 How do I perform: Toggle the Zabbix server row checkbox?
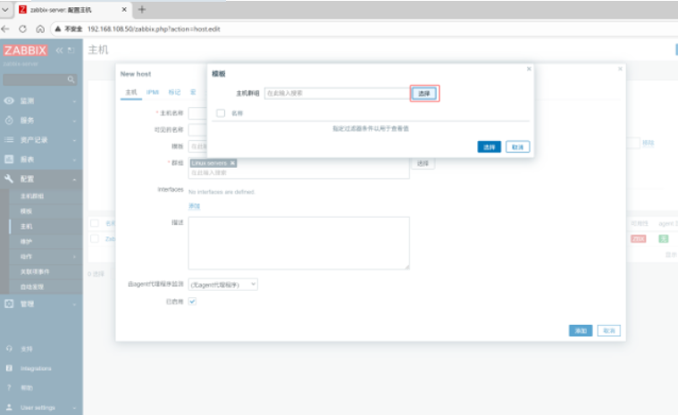pyautogui.click(x=95, y=238)
